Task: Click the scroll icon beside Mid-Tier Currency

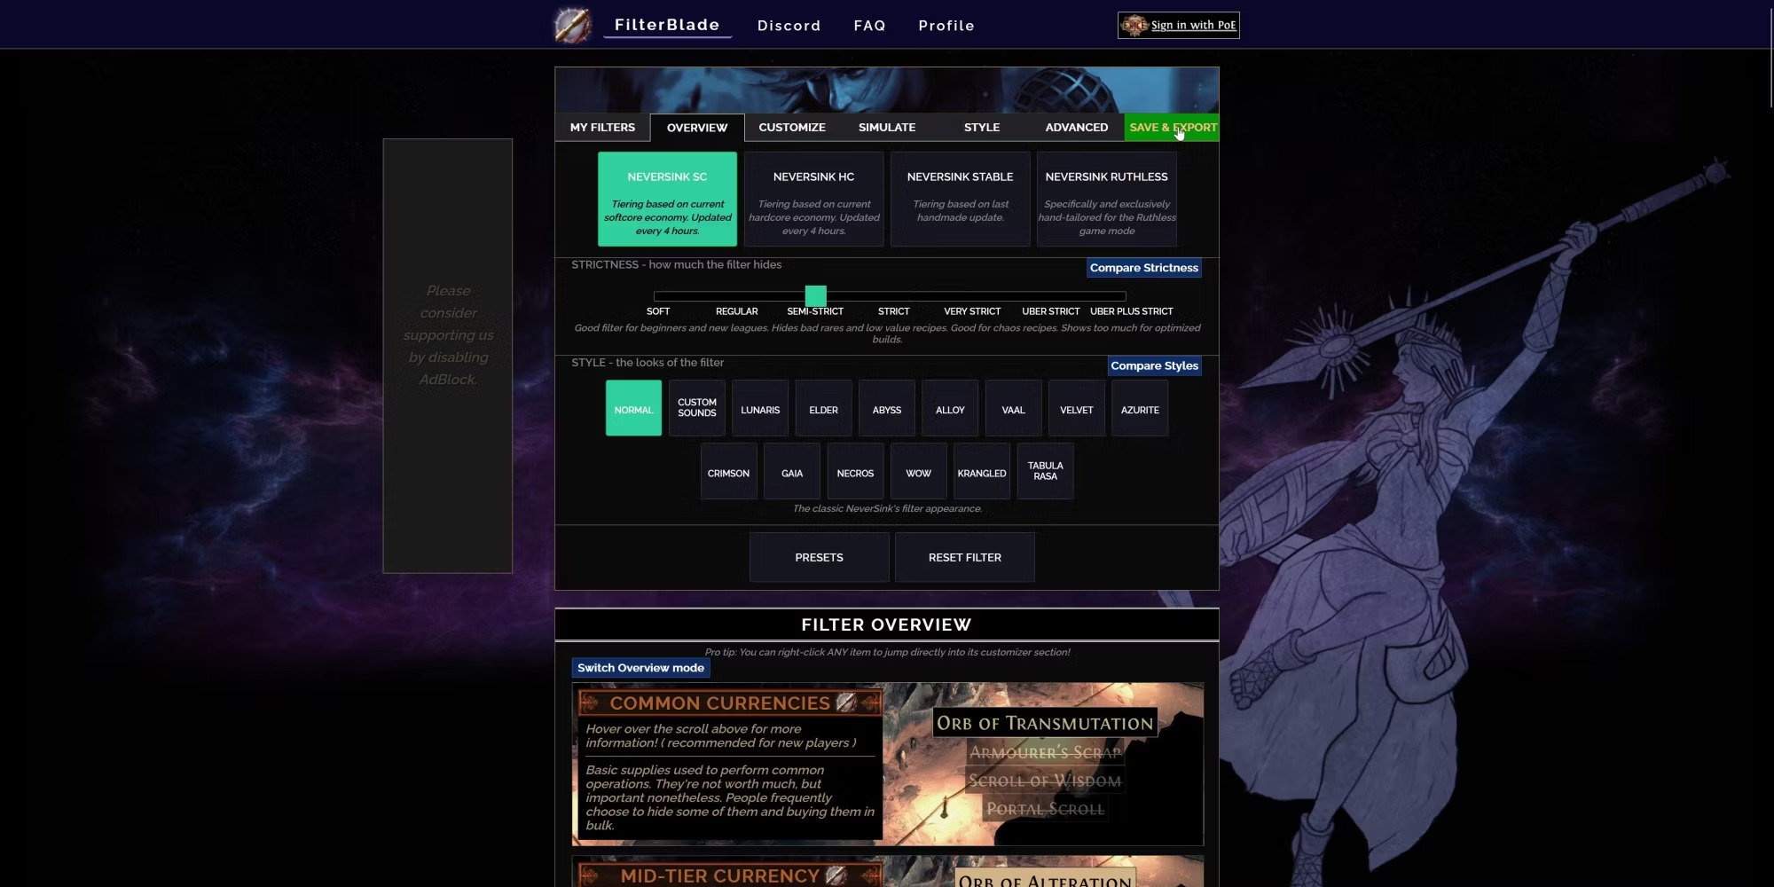Action: point(835,875)
